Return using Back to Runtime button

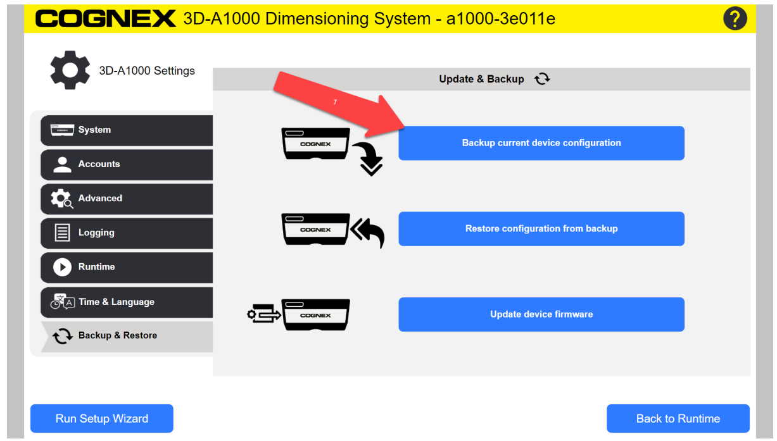pos(678,418)
